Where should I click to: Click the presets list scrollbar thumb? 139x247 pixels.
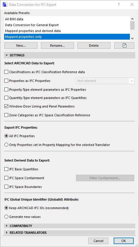[133, 25]
